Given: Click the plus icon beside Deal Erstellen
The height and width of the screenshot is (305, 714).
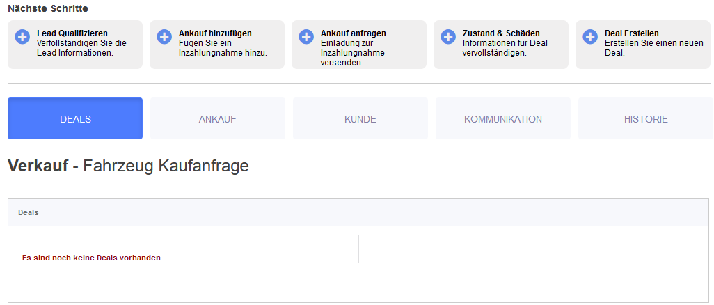Looking at the screenshot, I should point(591,37).
